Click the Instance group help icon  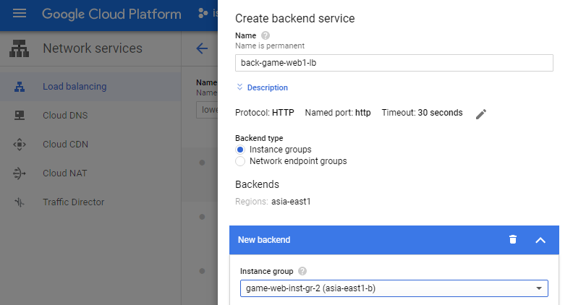click(x=302, y=271)
